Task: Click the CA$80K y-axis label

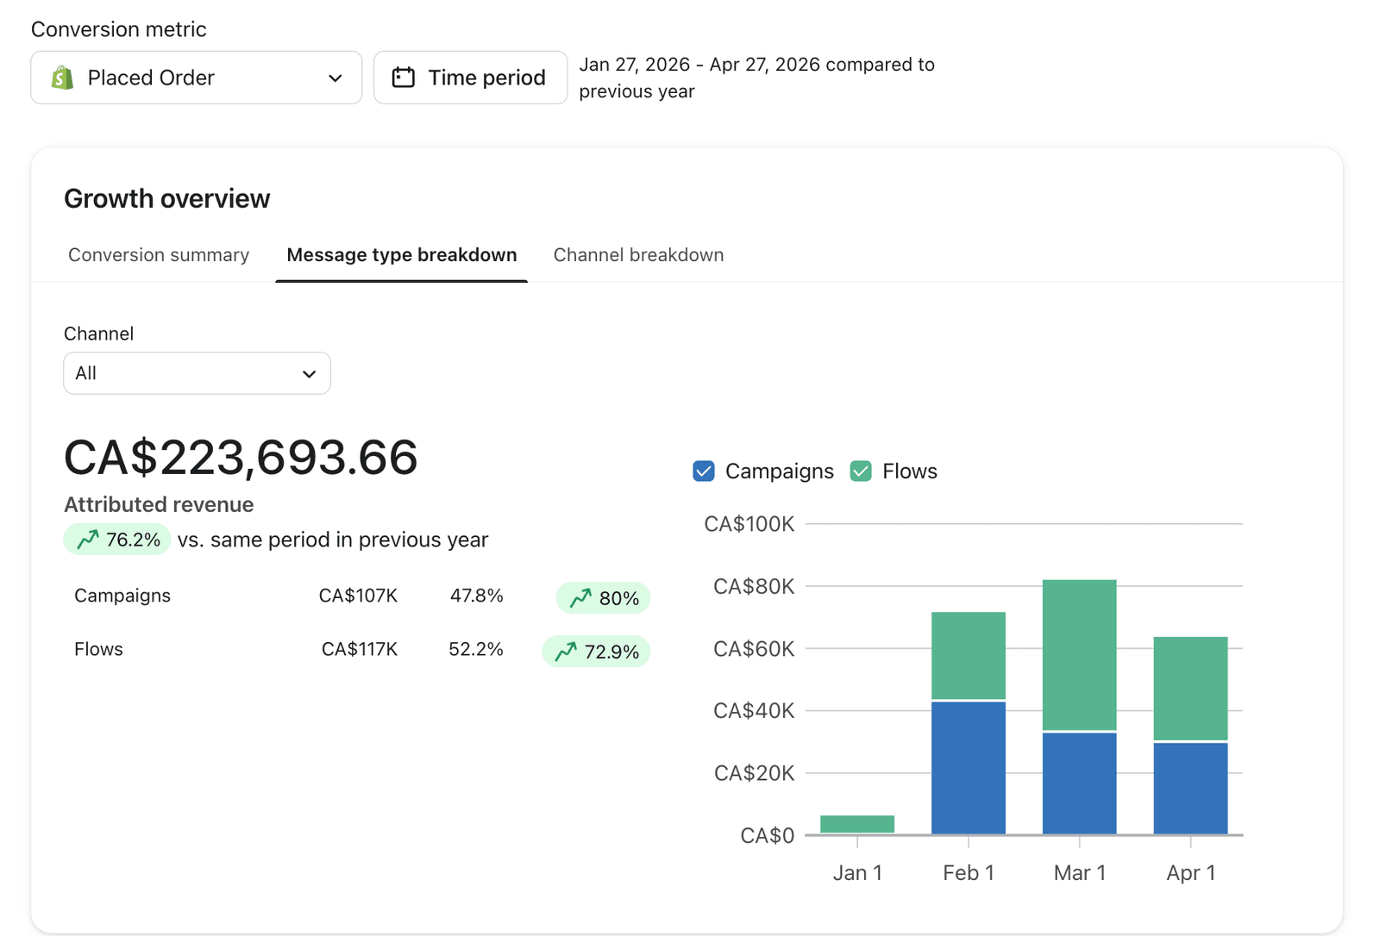Action: (x=754, y=587)
